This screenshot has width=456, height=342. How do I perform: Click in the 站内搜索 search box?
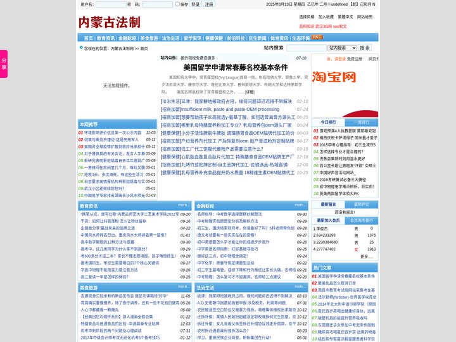click(x=307, y=47)
